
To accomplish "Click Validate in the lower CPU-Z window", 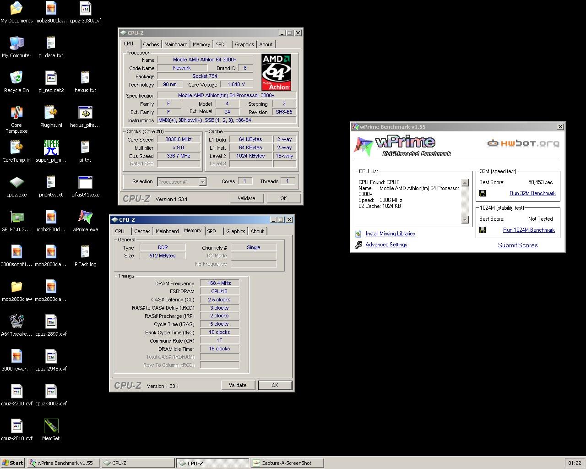I will (x=238, y=385).
